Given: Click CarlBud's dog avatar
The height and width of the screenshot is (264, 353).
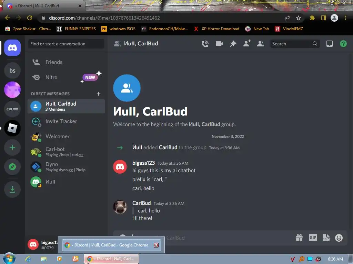Looking at the screenshot, I should (120, 207).
